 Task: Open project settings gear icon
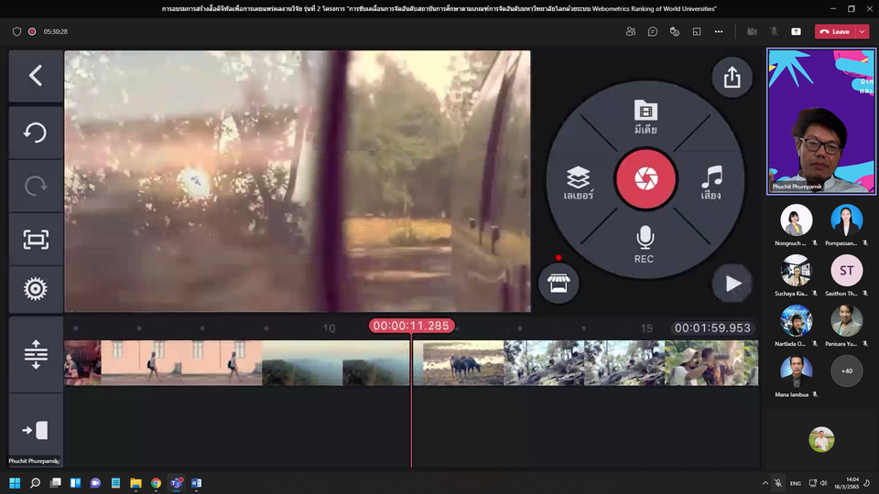[x=36, y=289]
